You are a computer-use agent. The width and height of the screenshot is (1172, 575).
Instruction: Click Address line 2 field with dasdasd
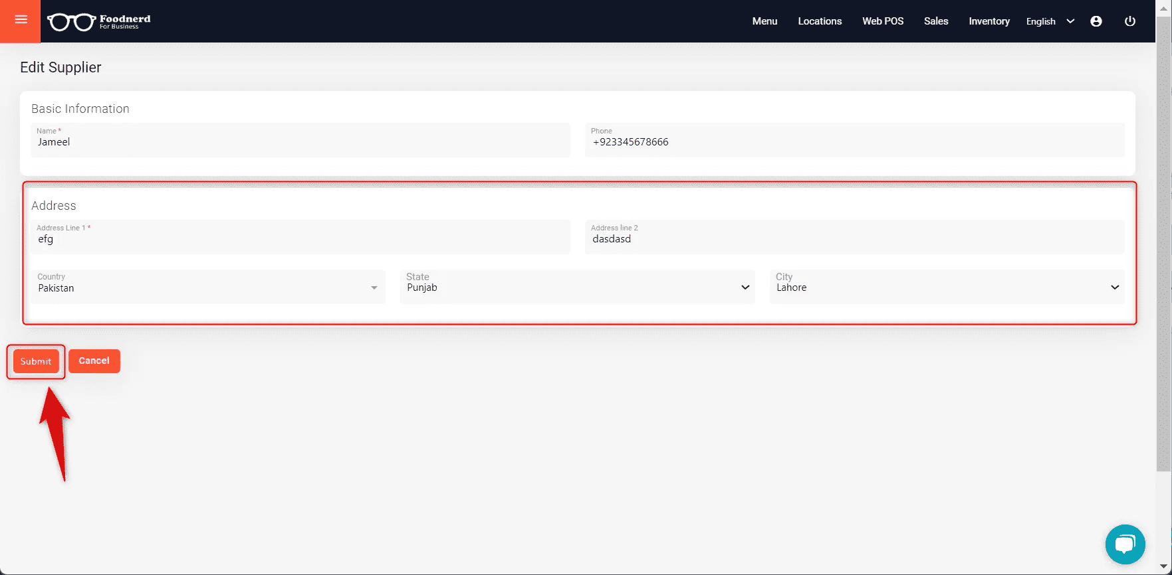(x=855, y=237)
